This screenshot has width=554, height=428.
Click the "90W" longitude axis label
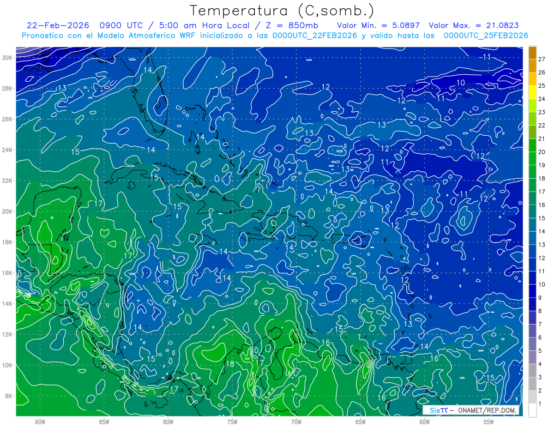coord(40,422)
